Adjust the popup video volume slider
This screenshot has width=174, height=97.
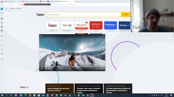click(54, 68)
